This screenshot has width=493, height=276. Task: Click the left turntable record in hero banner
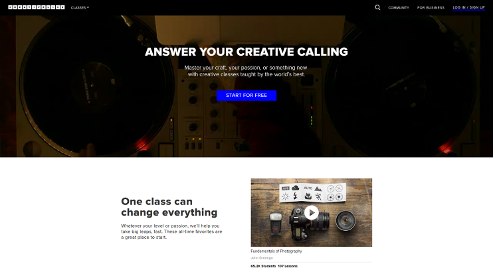tap(94, 86)
